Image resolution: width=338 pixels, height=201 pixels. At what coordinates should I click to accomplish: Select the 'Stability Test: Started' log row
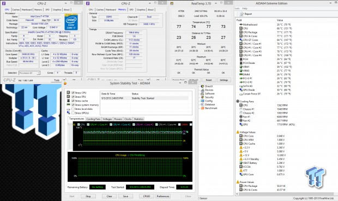(144, 98)
